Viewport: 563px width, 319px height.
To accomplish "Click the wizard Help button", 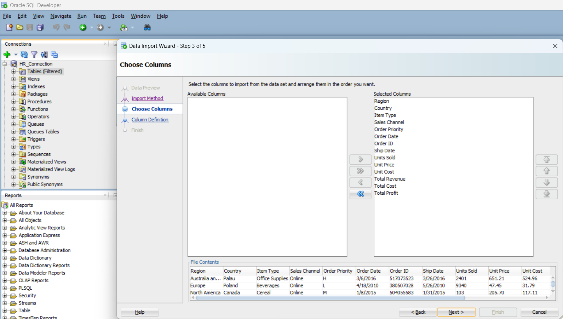I will [139, 312].
